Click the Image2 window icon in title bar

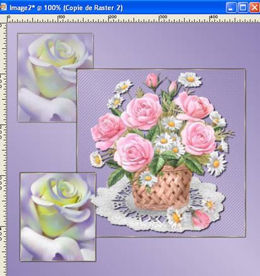pyautogui.click(x=3, y=8)
